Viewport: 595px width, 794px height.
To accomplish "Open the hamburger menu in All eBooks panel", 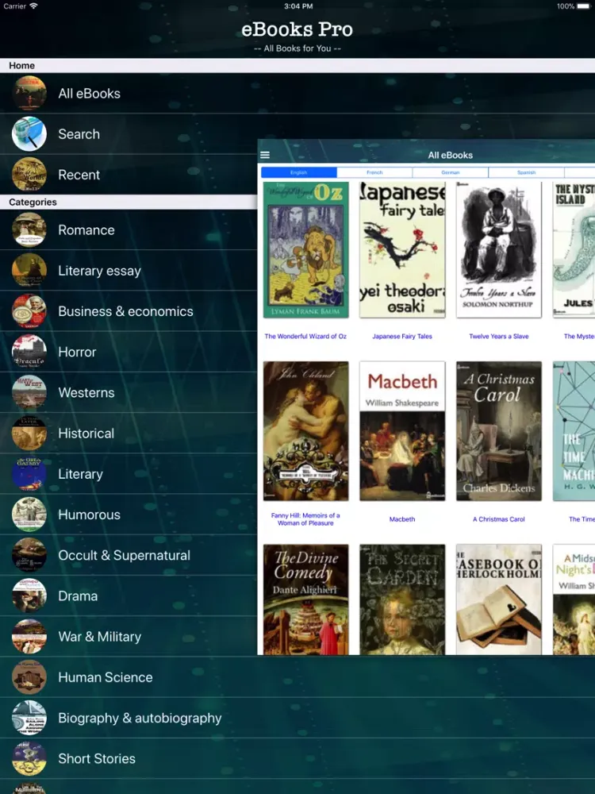I will (x=265, y=155).
